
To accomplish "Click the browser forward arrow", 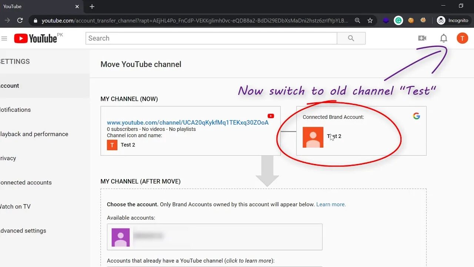I will (x=7, y=20).
